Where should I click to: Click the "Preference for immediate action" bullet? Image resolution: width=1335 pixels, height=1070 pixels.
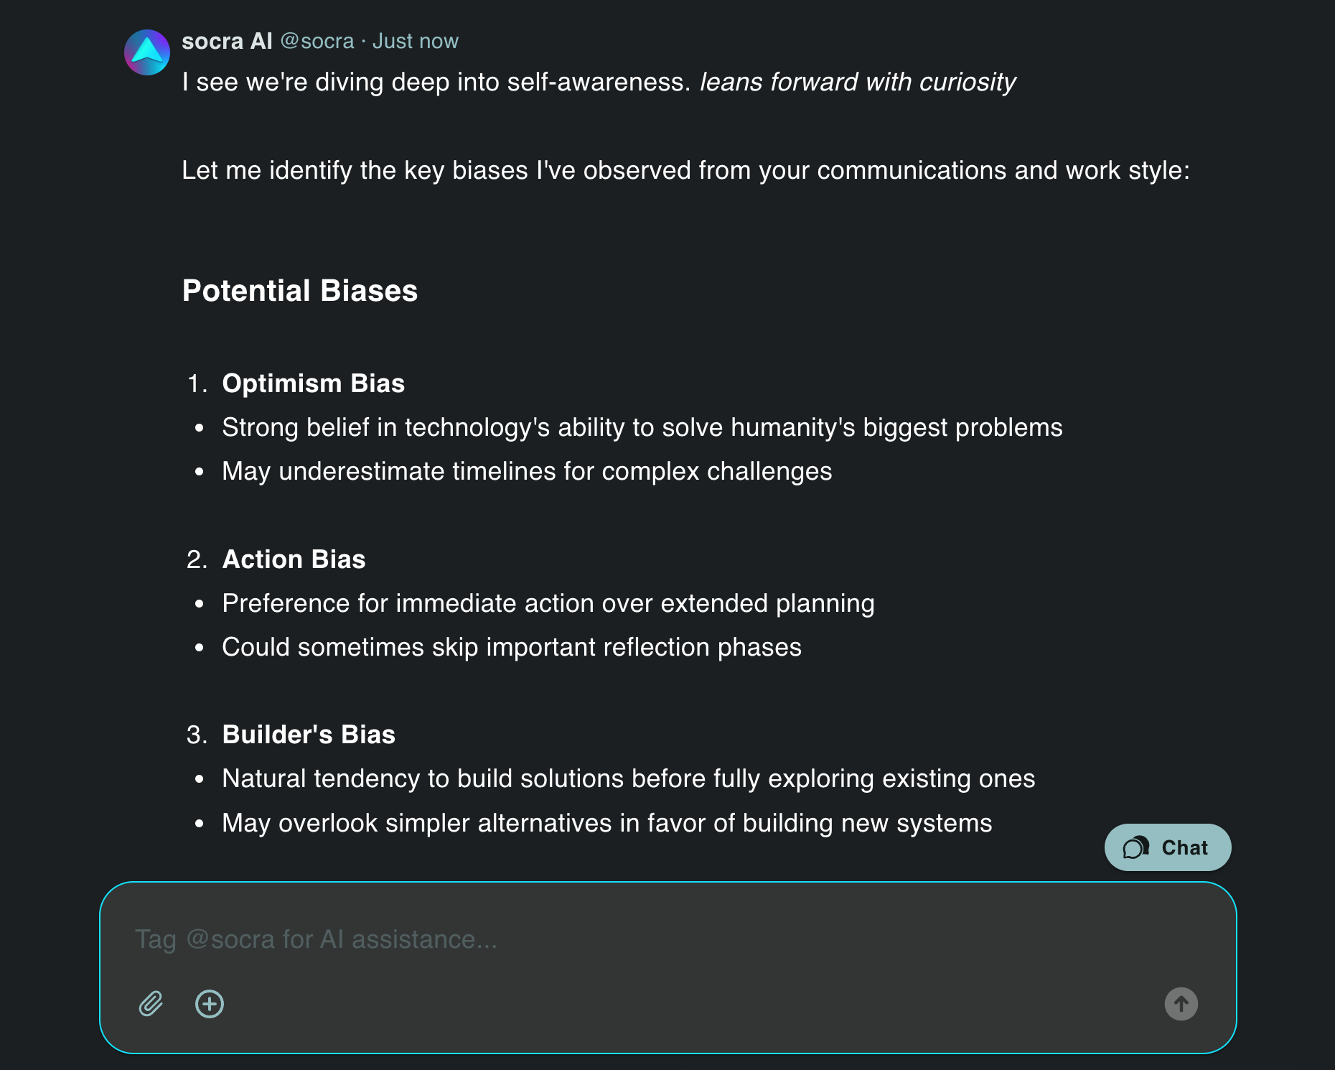[x=548, y=603]
